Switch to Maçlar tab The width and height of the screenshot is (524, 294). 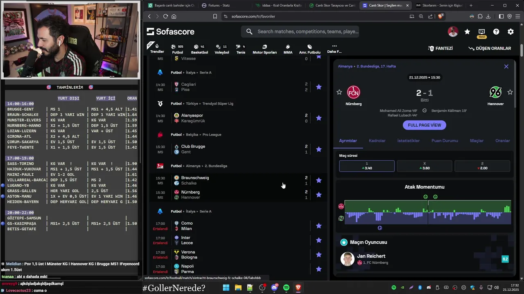pos(477,140)
